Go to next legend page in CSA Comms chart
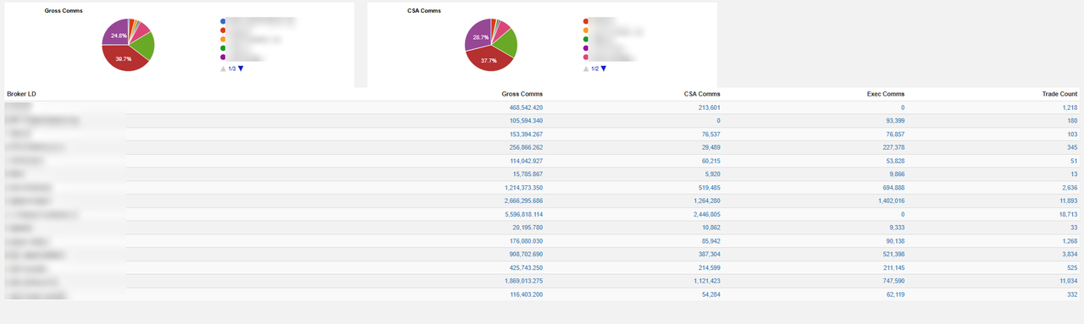Image resolution: width=1084 pixels, height=324 pixels. tap(604, 69)
